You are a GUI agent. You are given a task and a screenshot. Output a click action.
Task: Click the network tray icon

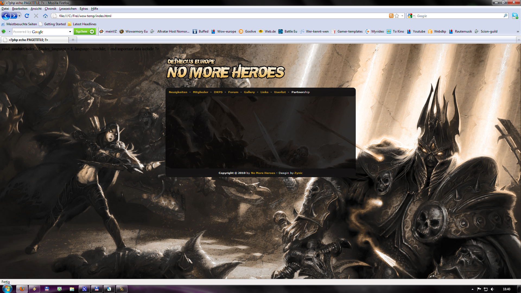pos(486,289)
